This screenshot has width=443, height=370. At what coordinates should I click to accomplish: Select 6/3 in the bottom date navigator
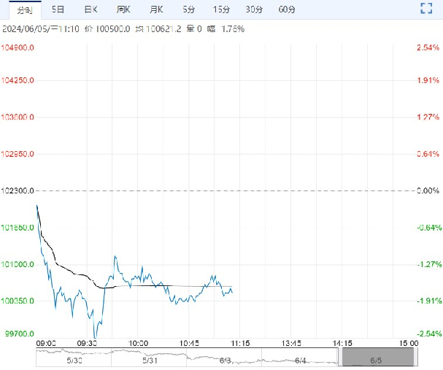(225, 360)
